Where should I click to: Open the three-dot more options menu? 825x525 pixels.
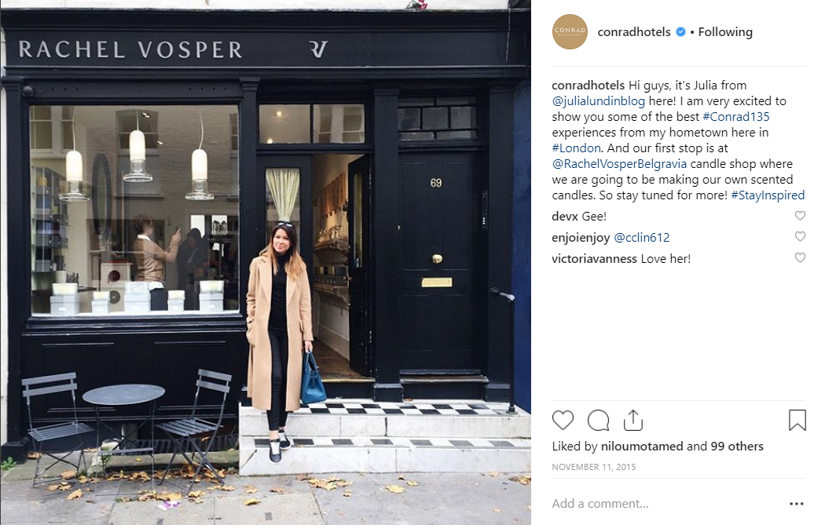(x=797, y=504)
